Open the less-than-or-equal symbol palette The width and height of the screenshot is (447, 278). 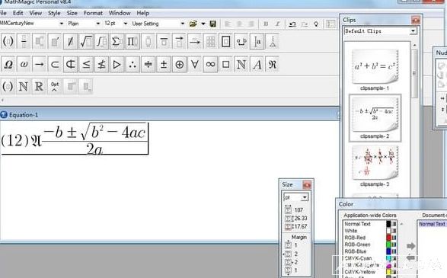click(x=86, y=65)
